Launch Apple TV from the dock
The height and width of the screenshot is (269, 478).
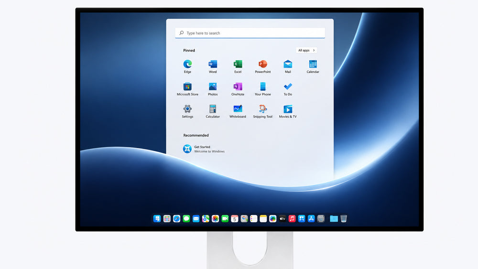(x=282, y=218)
